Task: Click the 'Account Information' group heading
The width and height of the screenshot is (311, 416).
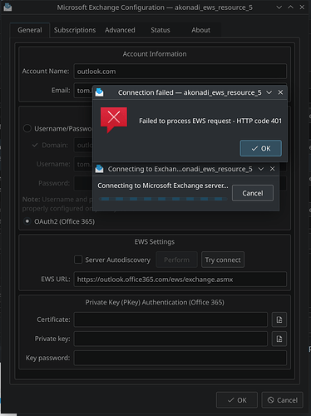Action: (x=155, y=54)
